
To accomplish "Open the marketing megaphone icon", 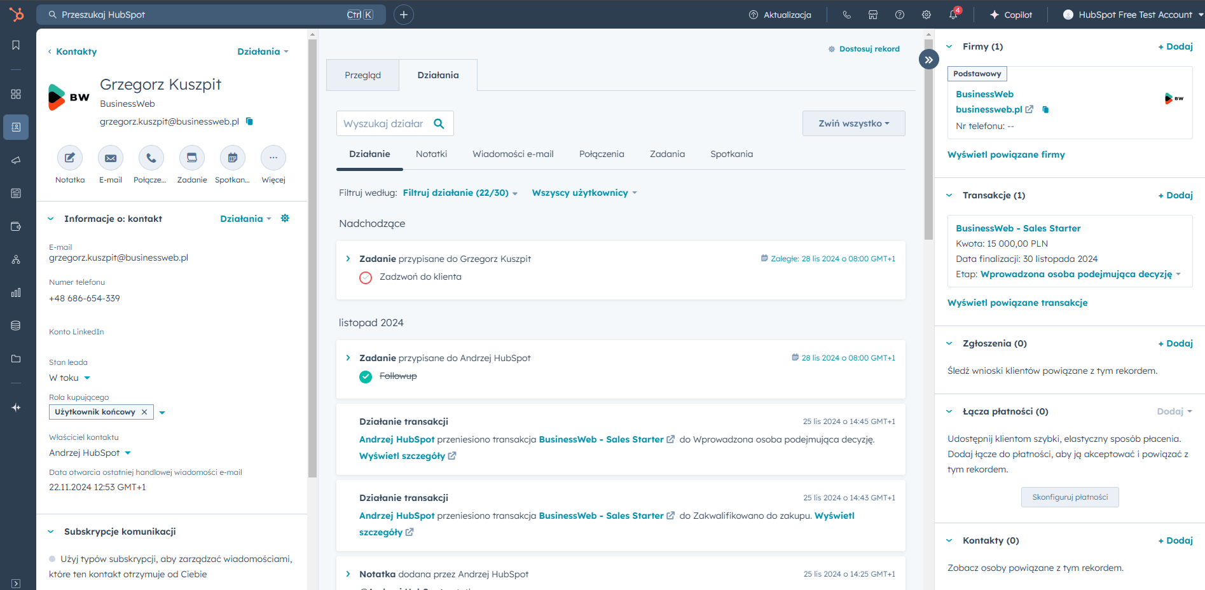I will (16, 160).
